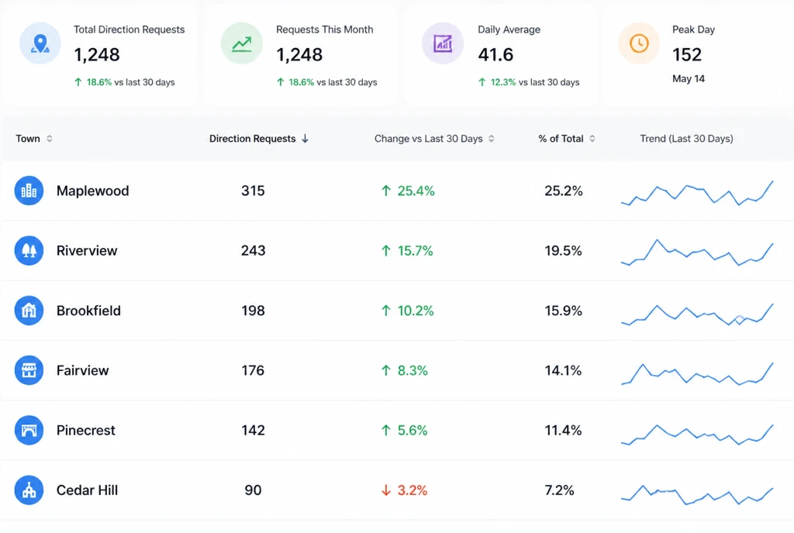Image resolution: width=794 pixels, height=533 pixels.
Task: Click the Fairview storefront icon
Action: [29, 370]
